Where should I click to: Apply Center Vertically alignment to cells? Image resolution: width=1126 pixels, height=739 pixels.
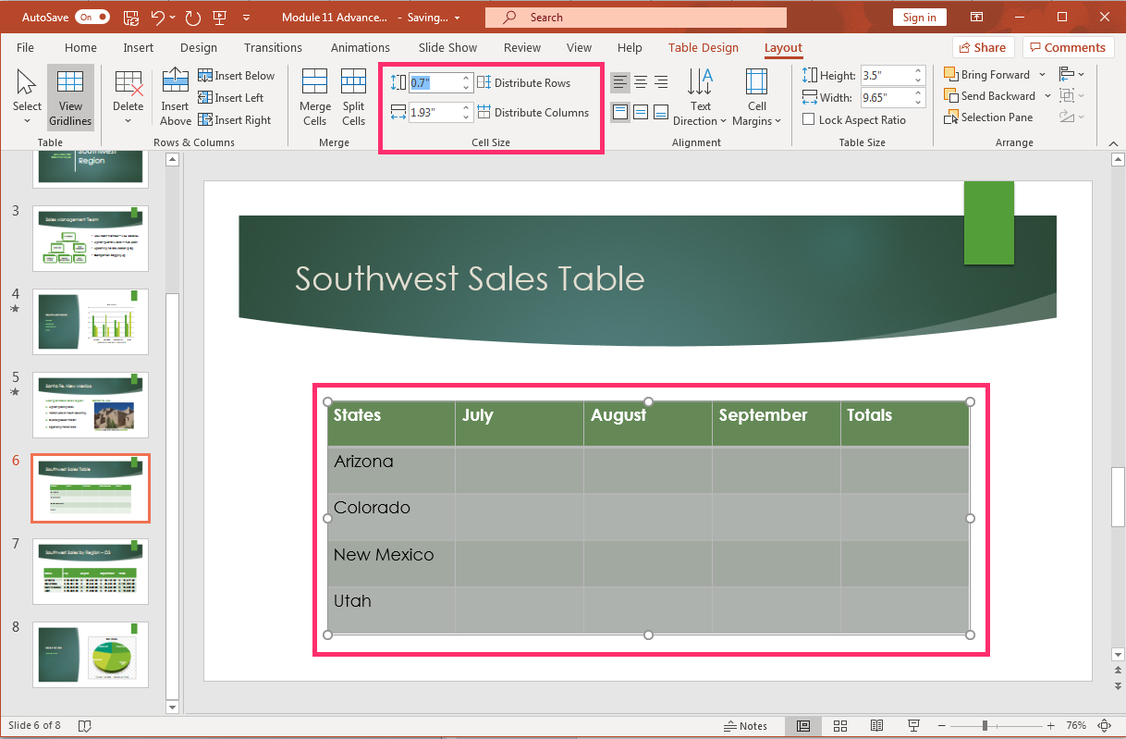point(641,112)
